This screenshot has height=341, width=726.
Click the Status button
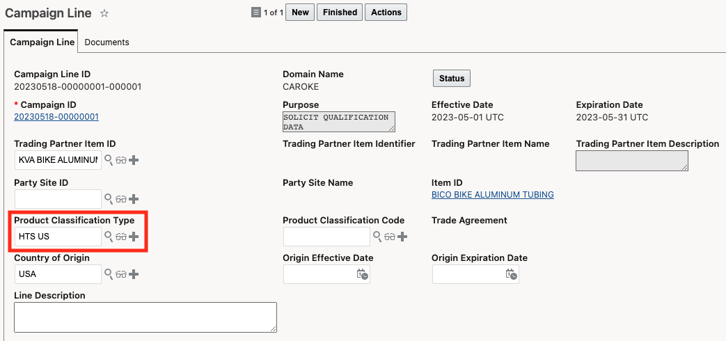(x=452, y=79)
